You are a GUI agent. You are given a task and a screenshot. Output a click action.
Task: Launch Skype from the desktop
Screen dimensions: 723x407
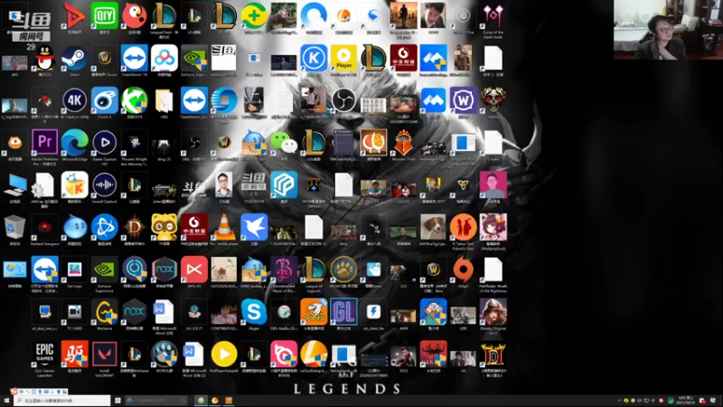[254, 311]
